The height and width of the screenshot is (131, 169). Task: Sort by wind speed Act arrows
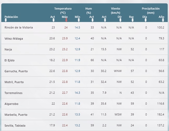click(x=105, y=20)
